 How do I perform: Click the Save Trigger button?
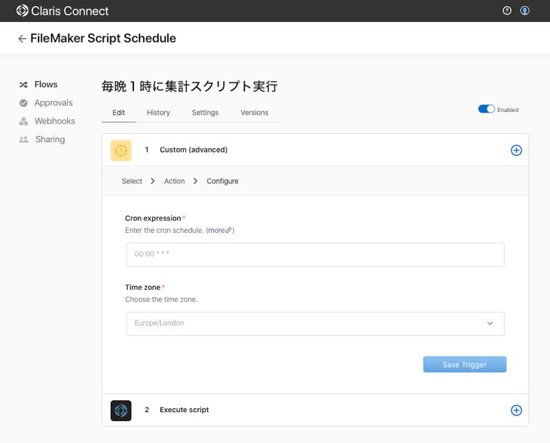(465, 365)
